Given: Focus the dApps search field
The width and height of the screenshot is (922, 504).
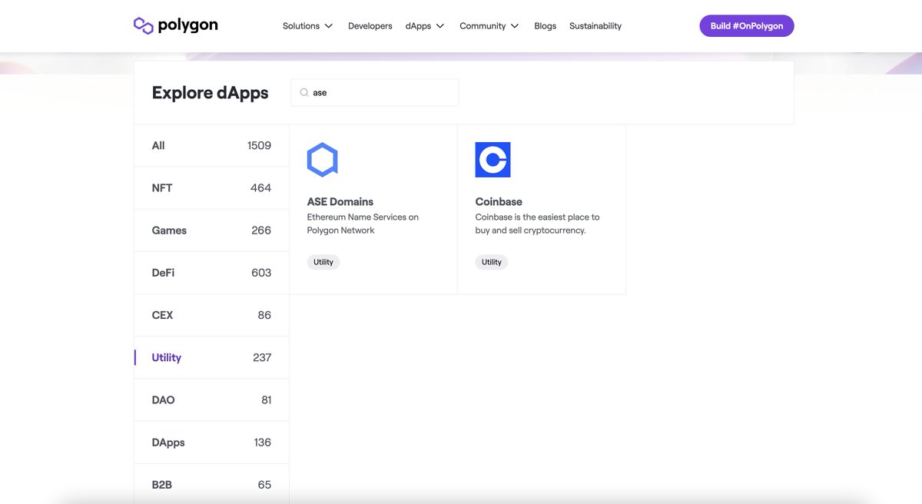Looking at the screenshot, I should point(375,92).
